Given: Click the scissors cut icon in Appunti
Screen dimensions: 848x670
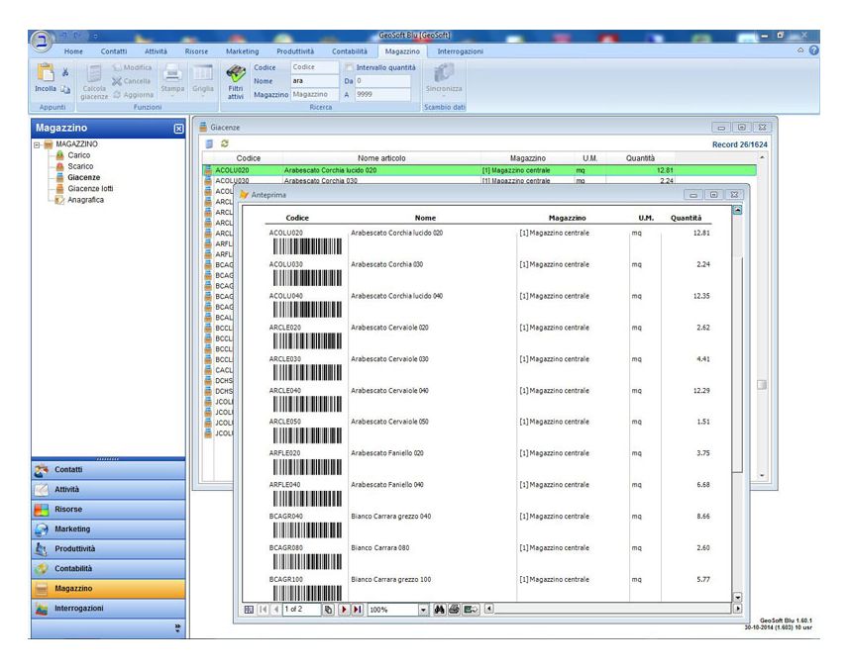Looking at the screenshot, I should pyautogui.click(x=65, y=72).
